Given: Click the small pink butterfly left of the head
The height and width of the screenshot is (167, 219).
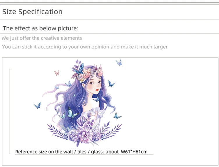Looking at the screenshot, I should pos(57,73).
